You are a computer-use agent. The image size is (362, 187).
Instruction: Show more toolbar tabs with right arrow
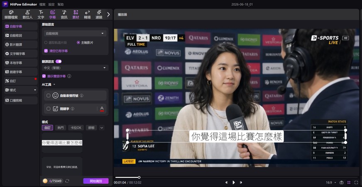point(108,14)
